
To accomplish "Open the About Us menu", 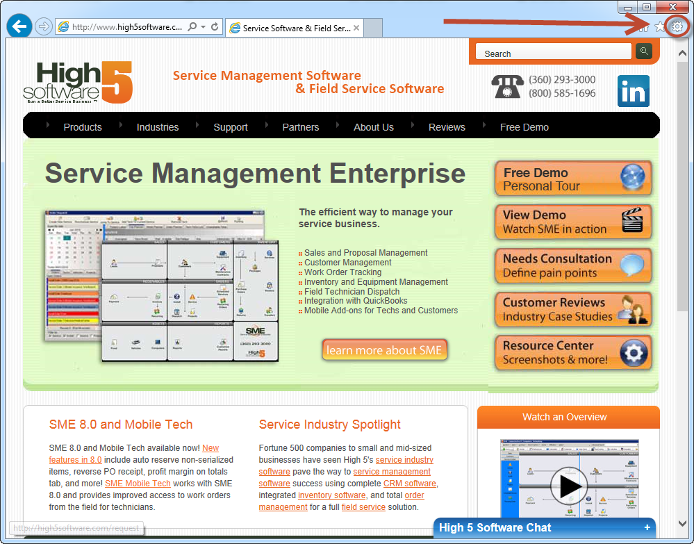I will (374, 127).
